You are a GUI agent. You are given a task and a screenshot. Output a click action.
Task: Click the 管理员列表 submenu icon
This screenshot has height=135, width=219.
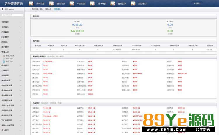4,56
